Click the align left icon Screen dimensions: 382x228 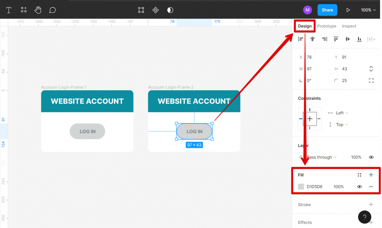pos(301,39)
